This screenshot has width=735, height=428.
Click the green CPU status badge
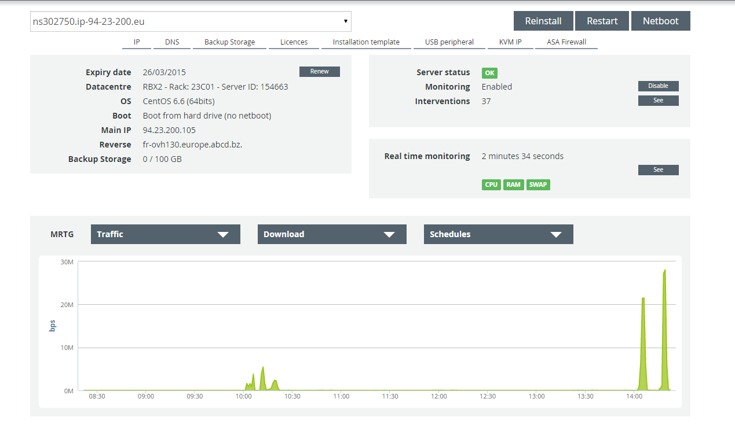click(491, 185)
